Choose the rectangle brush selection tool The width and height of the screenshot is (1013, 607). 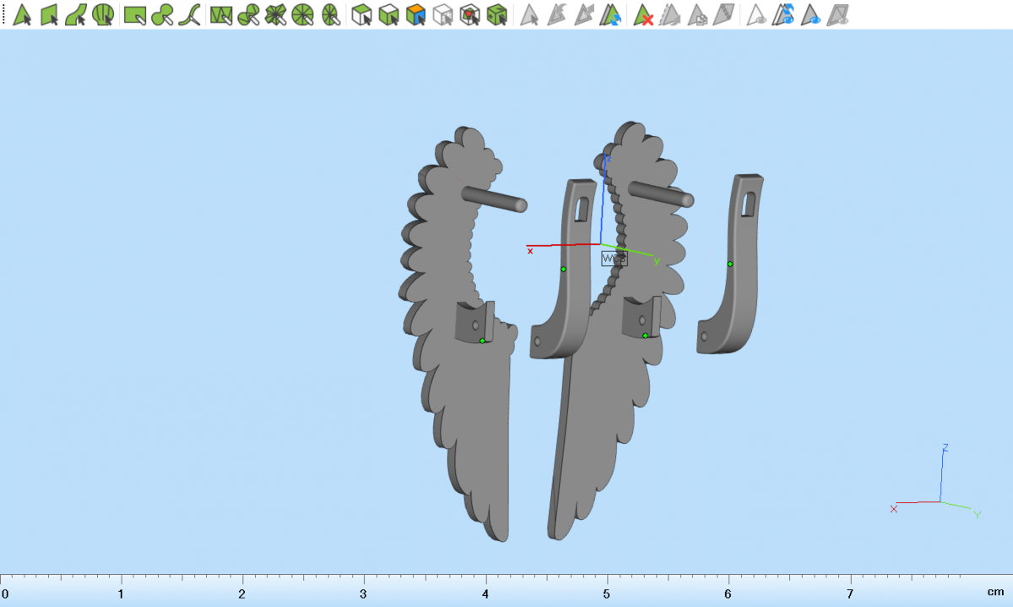coord(133,14)
